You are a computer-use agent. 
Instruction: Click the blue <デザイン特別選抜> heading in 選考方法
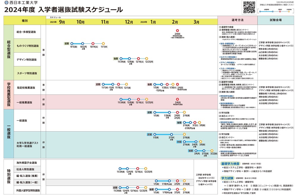pos(227,62)
